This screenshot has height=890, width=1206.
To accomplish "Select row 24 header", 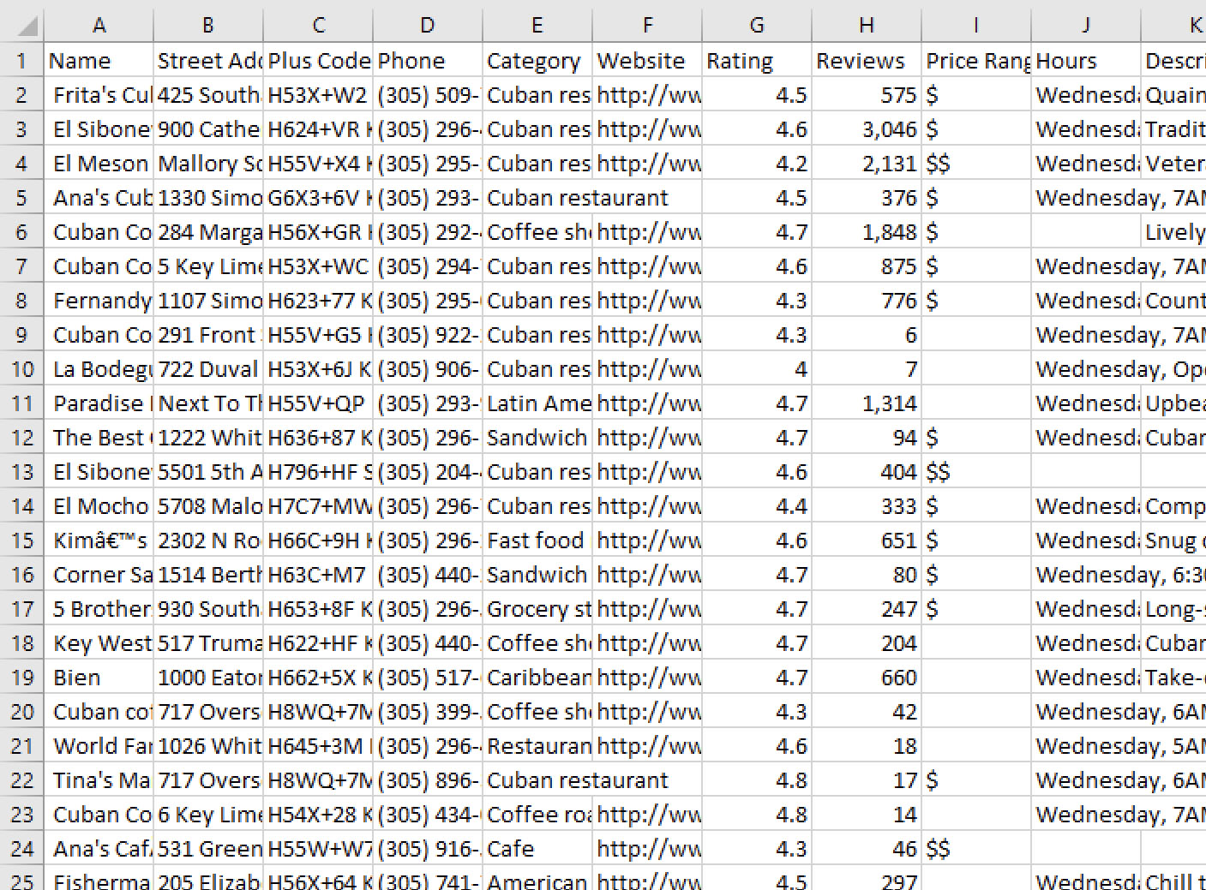I will tap(21, 849).
